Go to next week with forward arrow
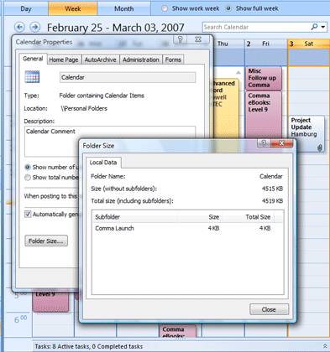 pyautogui.click(x=34, y=27)
